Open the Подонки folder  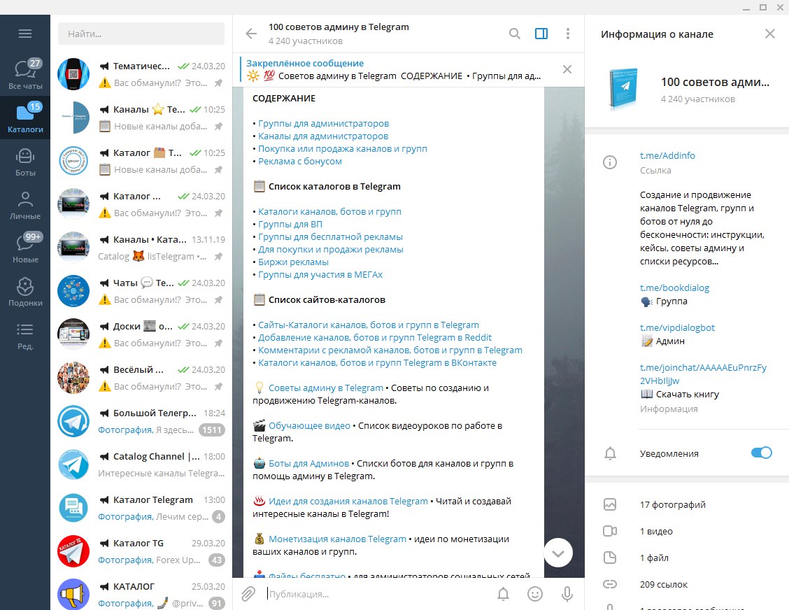coord(25,292)
